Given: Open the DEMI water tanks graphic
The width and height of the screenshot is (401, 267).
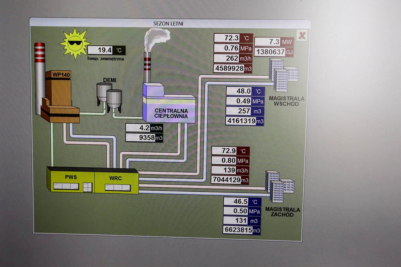Looking at the screenshot, I should (x=109, y=98).
